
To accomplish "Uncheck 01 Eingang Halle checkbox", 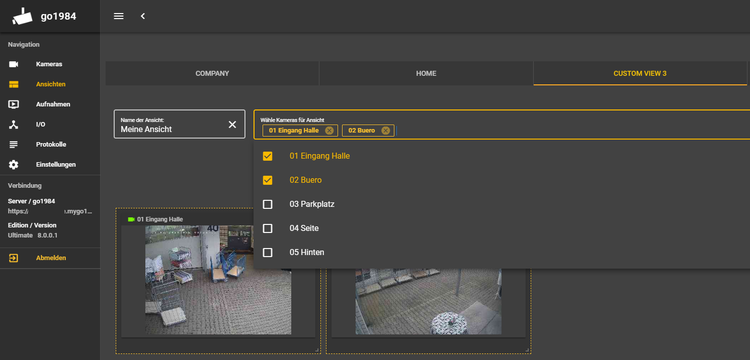I will pos(268,156).
